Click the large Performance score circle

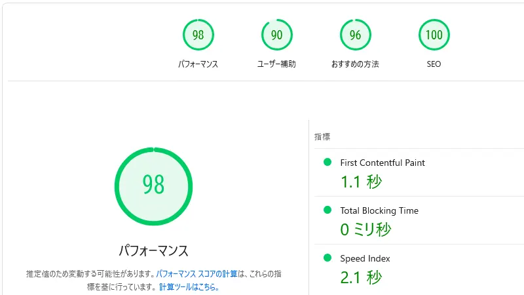[153, 186]
